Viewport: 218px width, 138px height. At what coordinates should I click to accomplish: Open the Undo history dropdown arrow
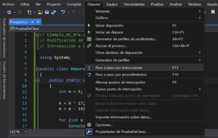[x=68, y=12]
